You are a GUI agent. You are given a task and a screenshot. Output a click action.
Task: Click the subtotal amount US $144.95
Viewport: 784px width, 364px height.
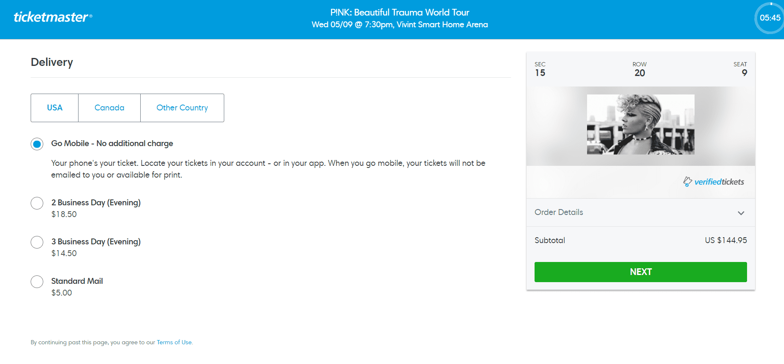726,241
